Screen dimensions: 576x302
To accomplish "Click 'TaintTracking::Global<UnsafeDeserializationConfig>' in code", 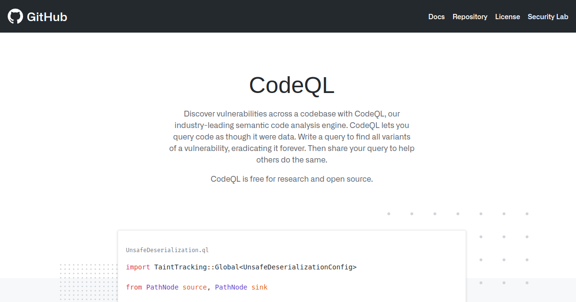I will (x=255, y=267).
